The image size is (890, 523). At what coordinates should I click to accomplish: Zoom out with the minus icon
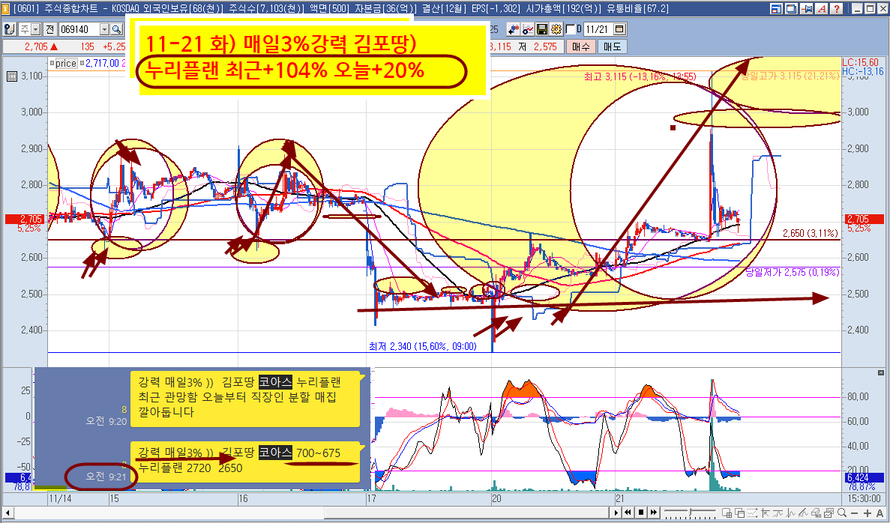point(855,513)
